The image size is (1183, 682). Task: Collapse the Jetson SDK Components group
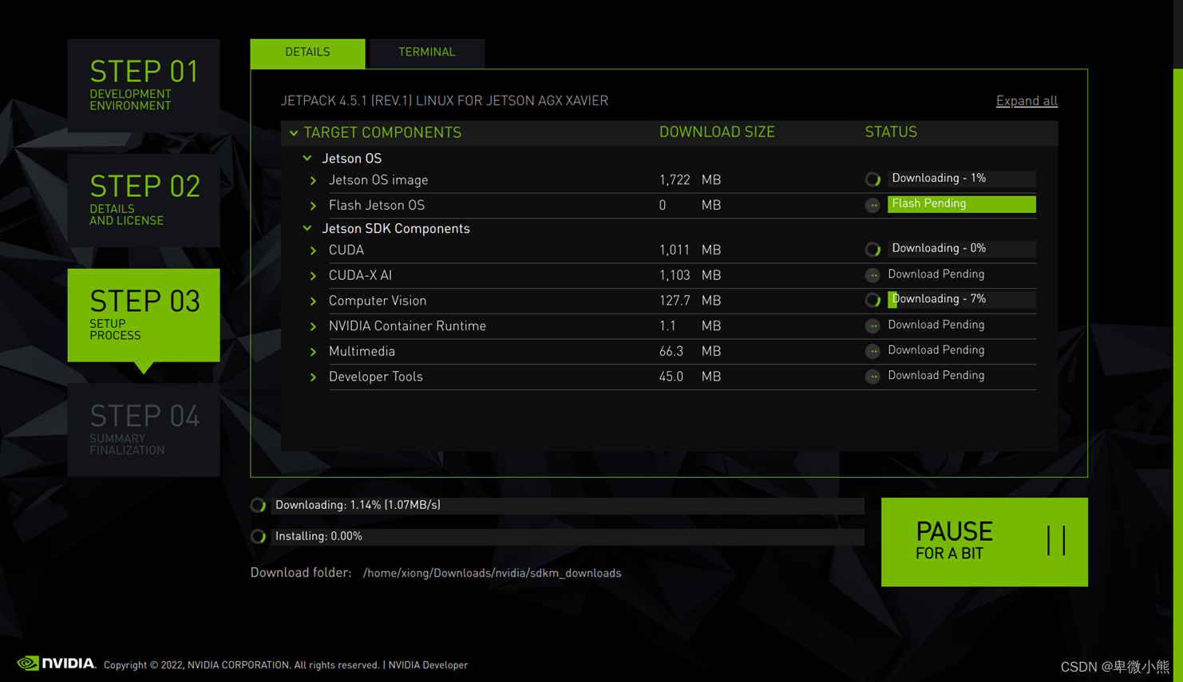point(307,228)
